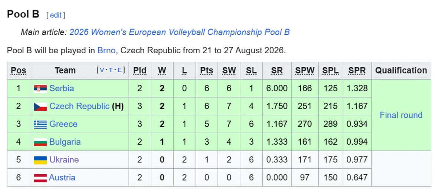Click the Greece flag icon
Screen dimensions: 445x189
point(40,124)
